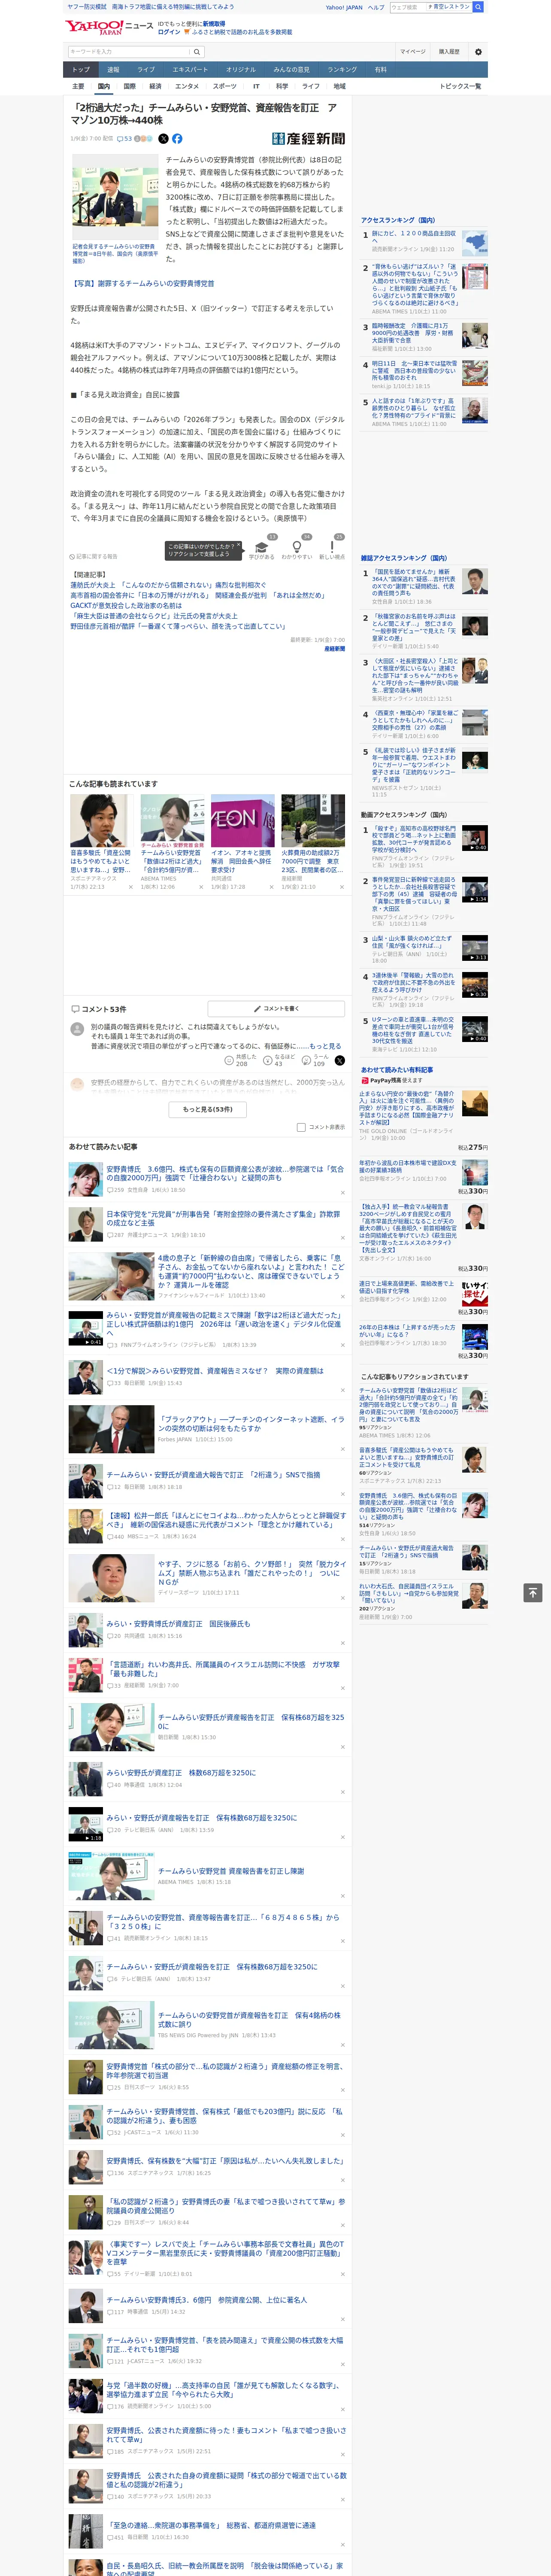Open マイページ link
This screenshot has width=551, height=2576.
(x=412, y=52)
